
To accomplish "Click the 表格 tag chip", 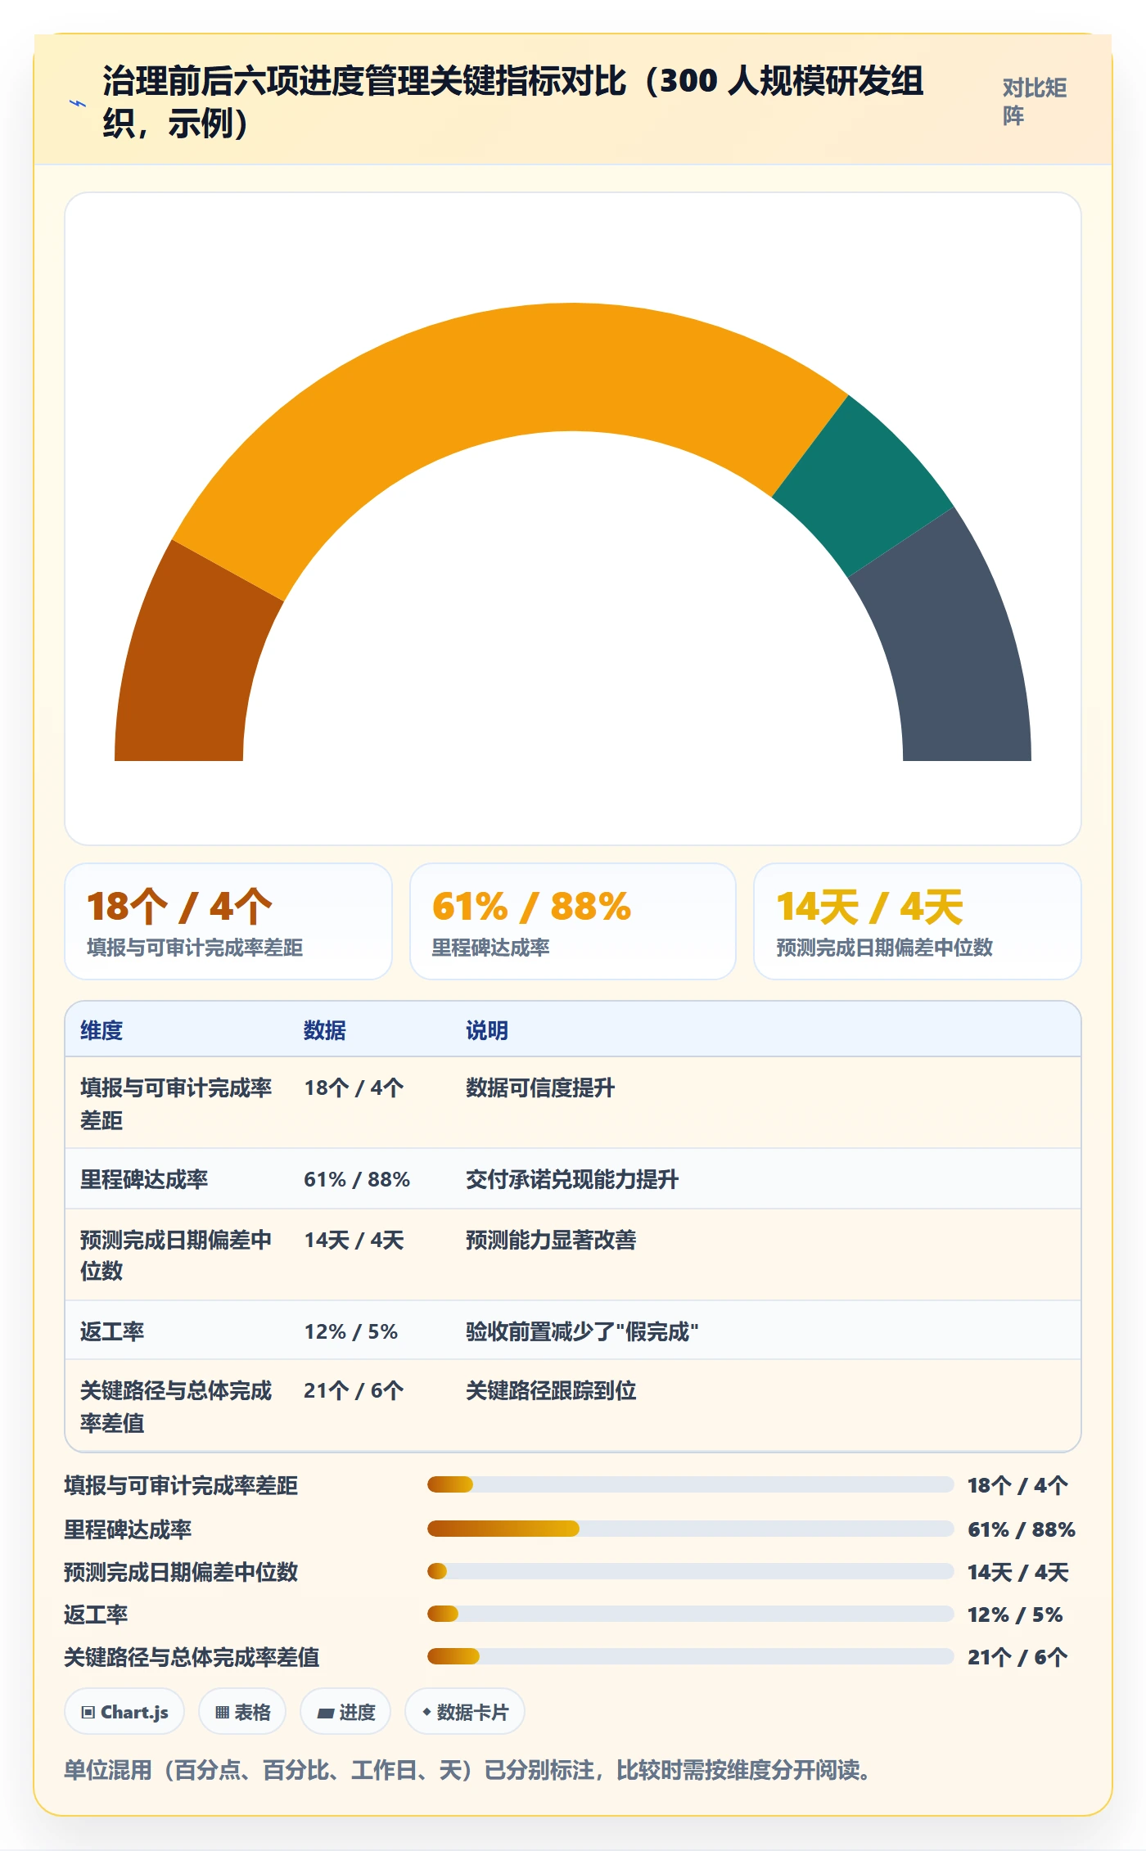I will point(242,1711).
